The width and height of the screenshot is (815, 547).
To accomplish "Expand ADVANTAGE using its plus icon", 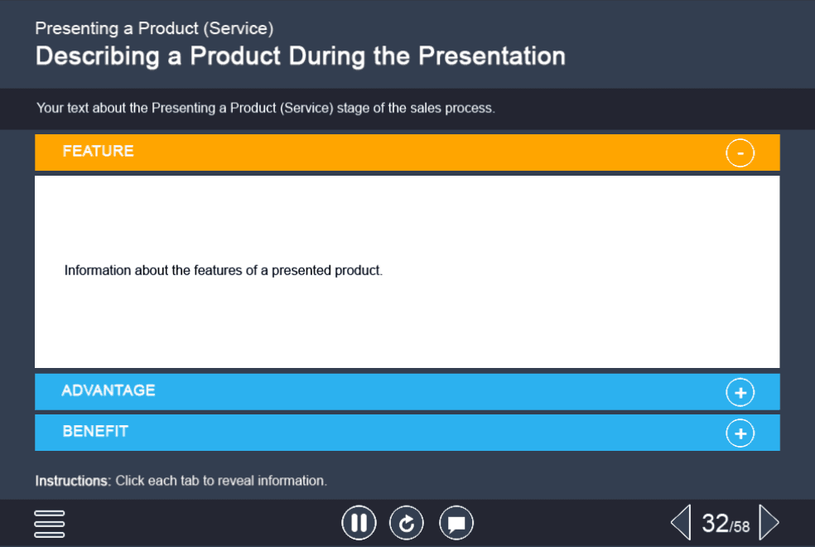I will (x=740, y=392).
